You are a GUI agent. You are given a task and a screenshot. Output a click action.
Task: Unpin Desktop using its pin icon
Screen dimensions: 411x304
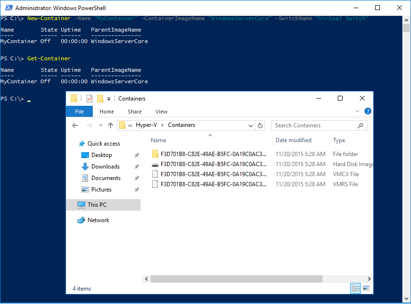coord(136,155)
